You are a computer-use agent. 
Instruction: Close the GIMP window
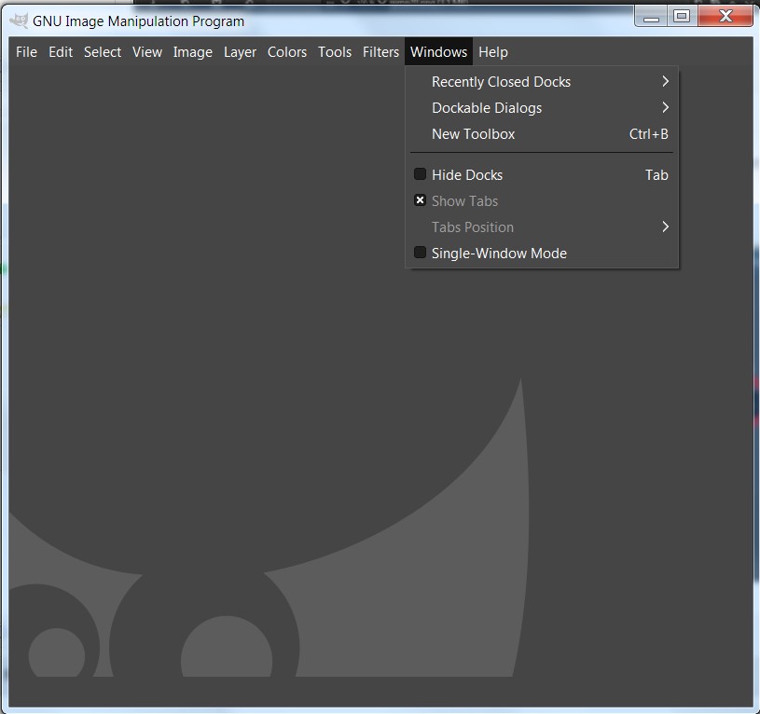tap(725, 17)
